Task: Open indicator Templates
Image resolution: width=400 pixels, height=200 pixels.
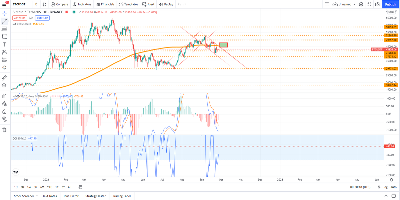Action: pyautogui.click(x=128, y=4)
